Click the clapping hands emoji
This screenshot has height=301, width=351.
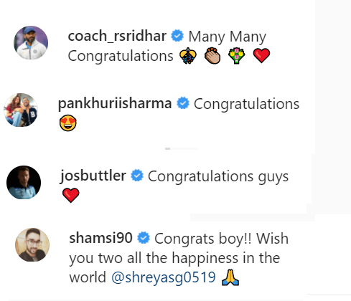[212, 56]
